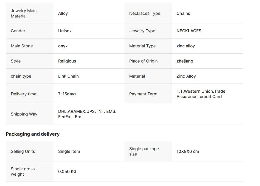Click the 'Alloy' value cell
The width and height of the screenshot is (260, 186).
tap(63, 13)
